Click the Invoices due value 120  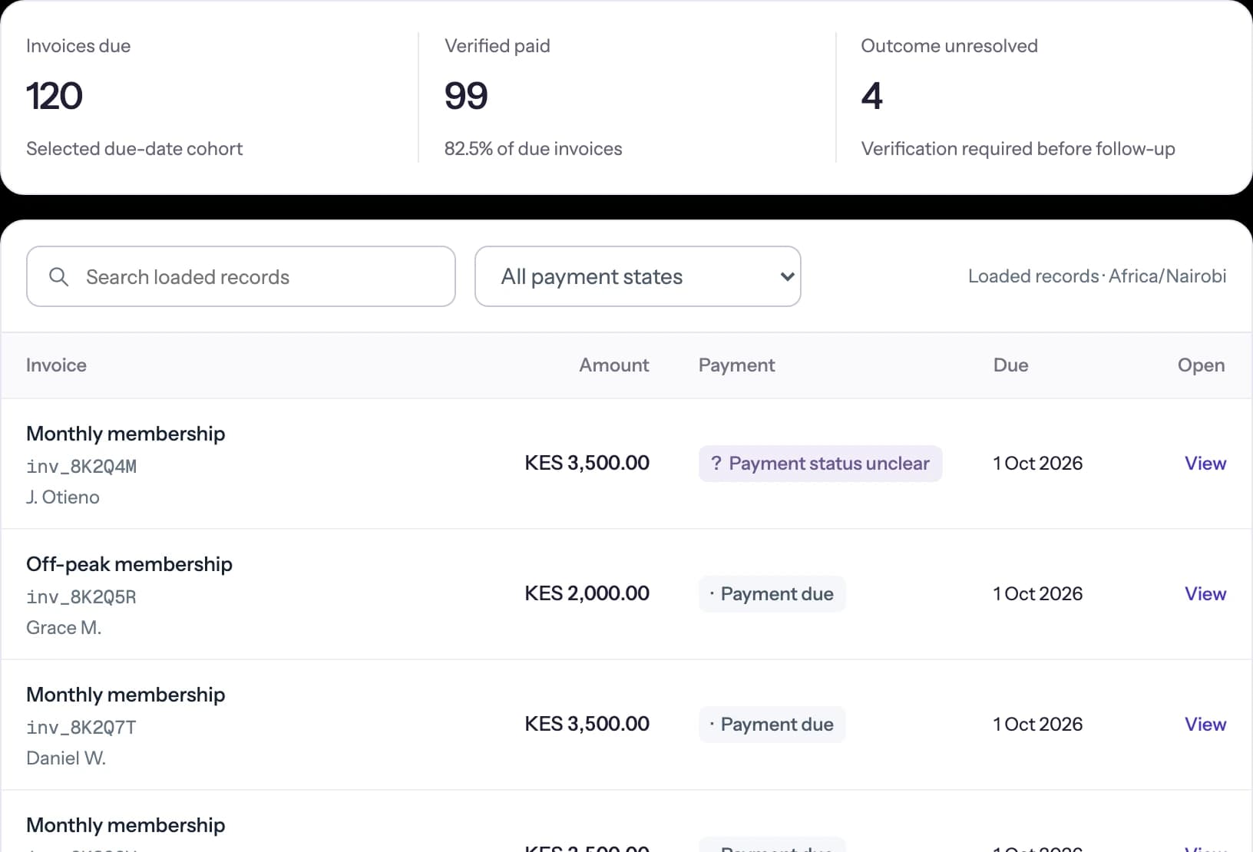(x=55, y=96)
